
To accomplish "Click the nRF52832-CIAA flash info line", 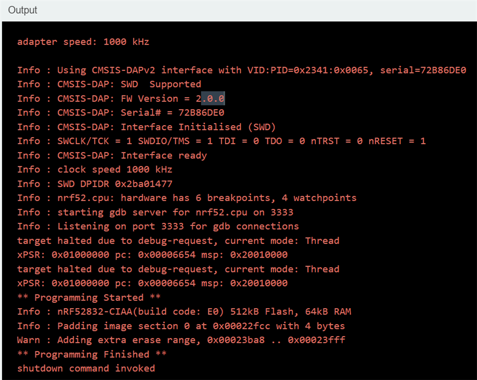I will (184, 311).
